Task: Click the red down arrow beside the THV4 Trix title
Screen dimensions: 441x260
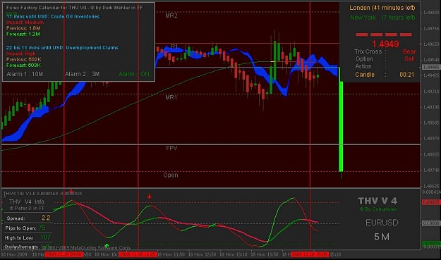Action: (71, 191)
